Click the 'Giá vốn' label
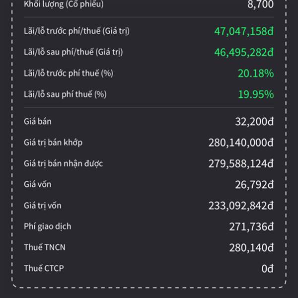Image resolution: width=298 pixels, height=298 pixels. 37,184
